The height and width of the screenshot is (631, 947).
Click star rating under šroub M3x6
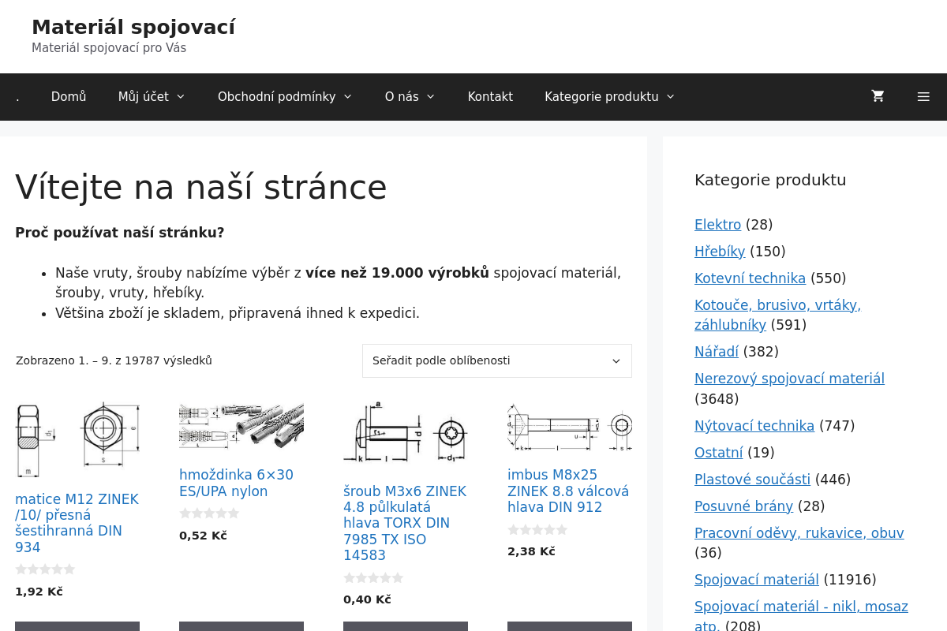click(373, 577)
